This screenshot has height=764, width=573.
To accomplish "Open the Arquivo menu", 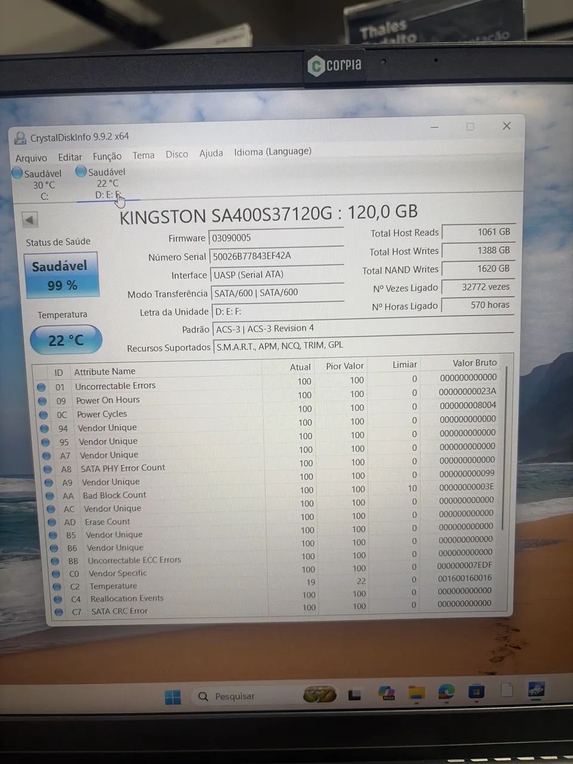I will [31, 158].
